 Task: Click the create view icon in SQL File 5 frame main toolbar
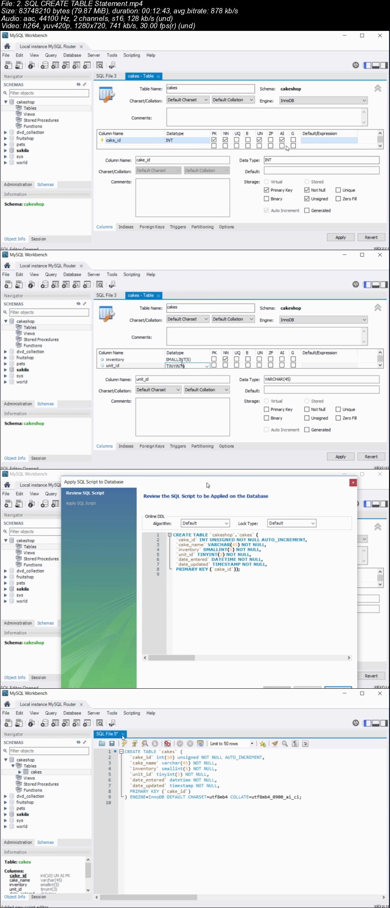66,723
